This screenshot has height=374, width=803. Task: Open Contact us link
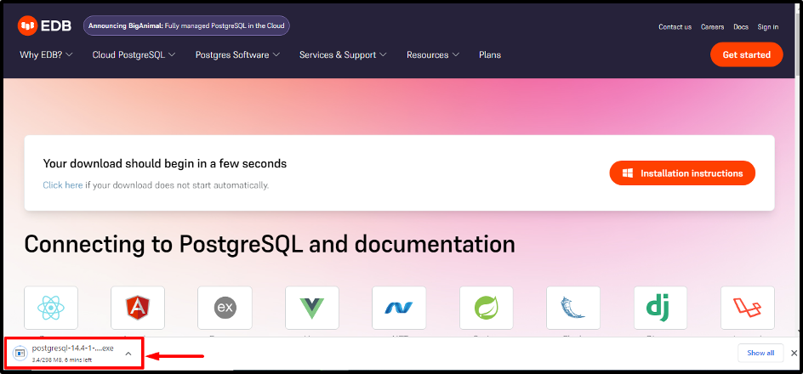(675, 27)
